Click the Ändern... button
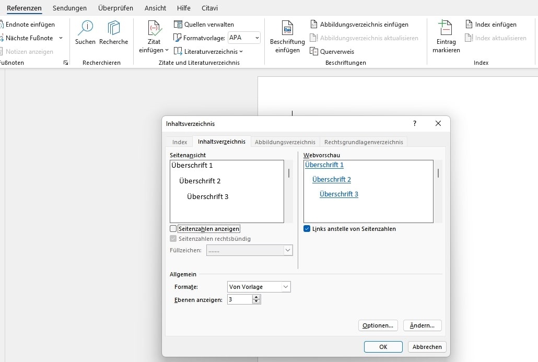 point(422,325)
